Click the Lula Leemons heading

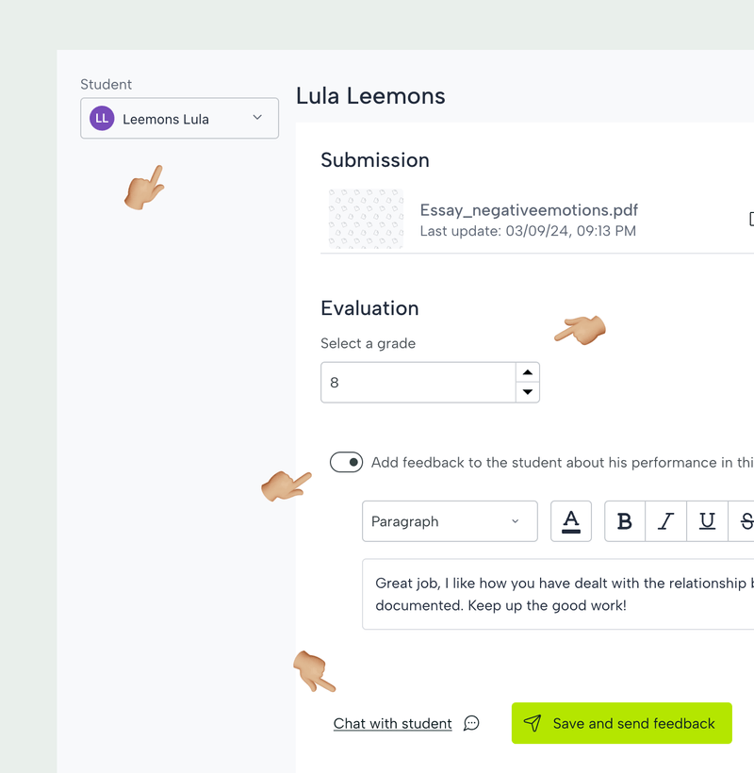pyautogui.click(x=370, y=96)
